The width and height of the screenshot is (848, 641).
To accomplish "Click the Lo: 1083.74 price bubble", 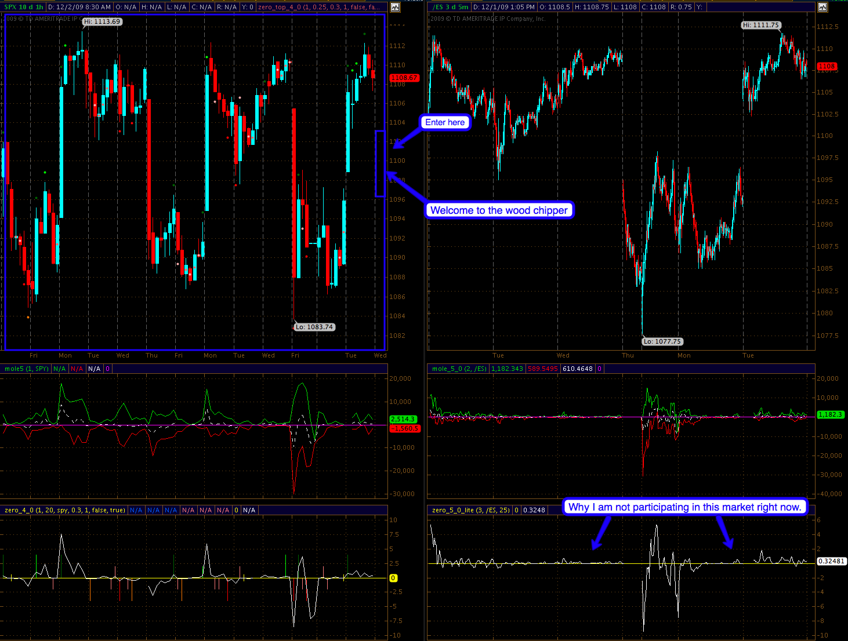I will (314, 327).
